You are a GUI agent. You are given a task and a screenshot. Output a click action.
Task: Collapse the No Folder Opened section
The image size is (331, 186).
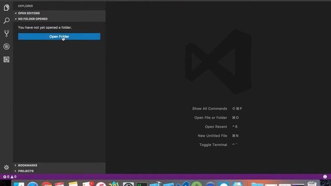pos(59,19)
